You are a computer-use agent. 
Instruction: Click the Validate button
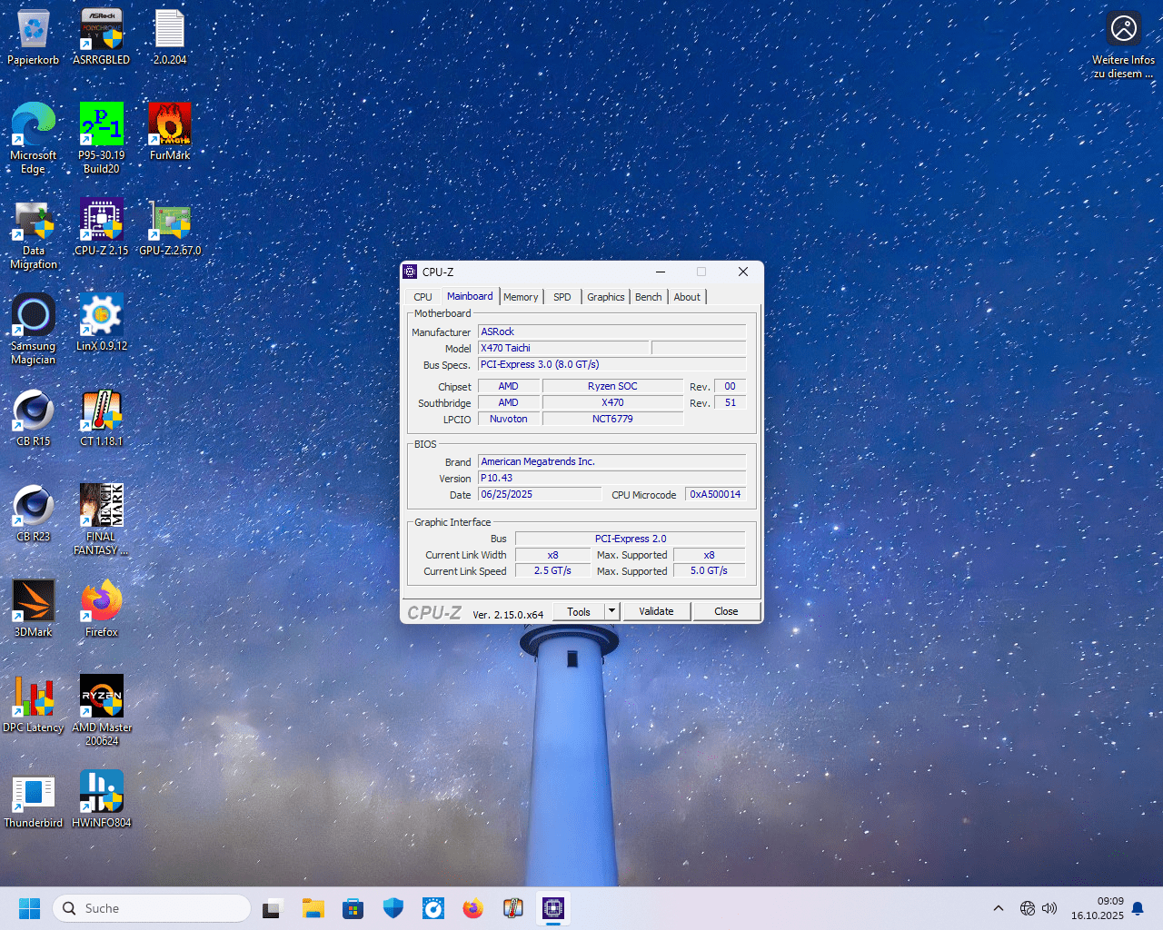(x=656, y=611)
